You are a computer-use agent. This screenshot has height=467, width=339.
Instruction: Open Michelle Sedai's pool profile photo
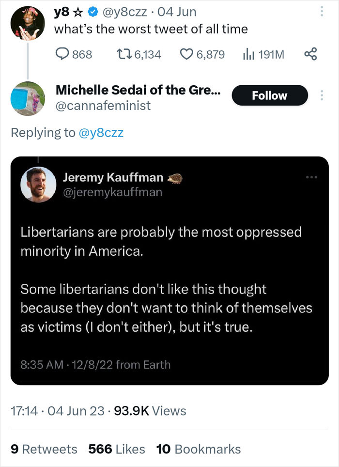[x=28, y=100]
